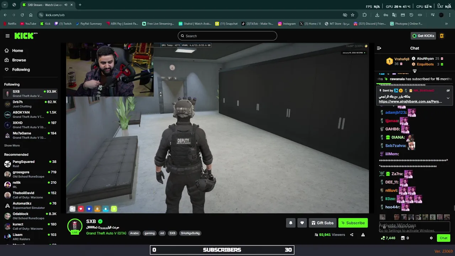This screenshot has height=256, width=455.
Task: Open Chrome extensions puzzle icon
Action: point(364,15)
